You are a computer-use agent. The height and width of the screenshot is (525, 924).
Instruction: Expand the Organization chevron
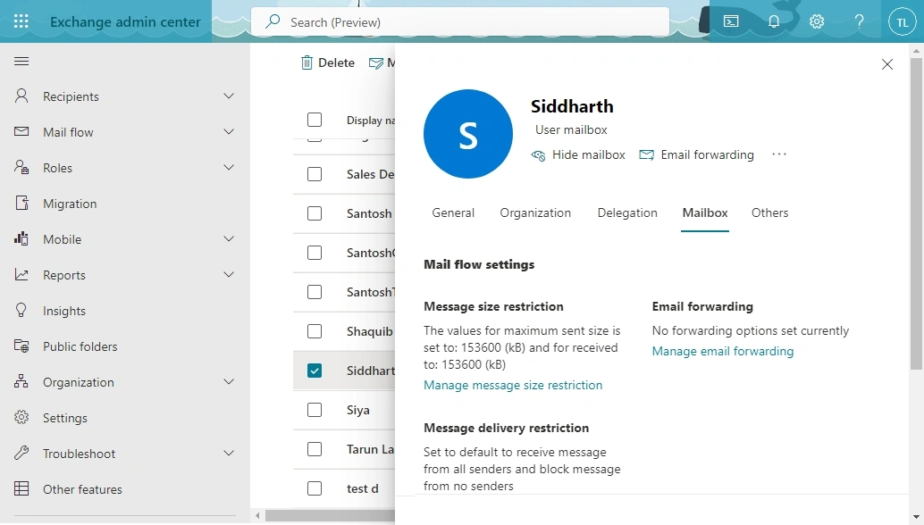tap(229, 382)
